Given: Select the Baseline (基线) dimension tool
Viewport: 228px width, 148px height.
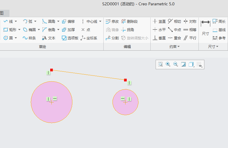Looking at the screenshot, I should point(219,30).
